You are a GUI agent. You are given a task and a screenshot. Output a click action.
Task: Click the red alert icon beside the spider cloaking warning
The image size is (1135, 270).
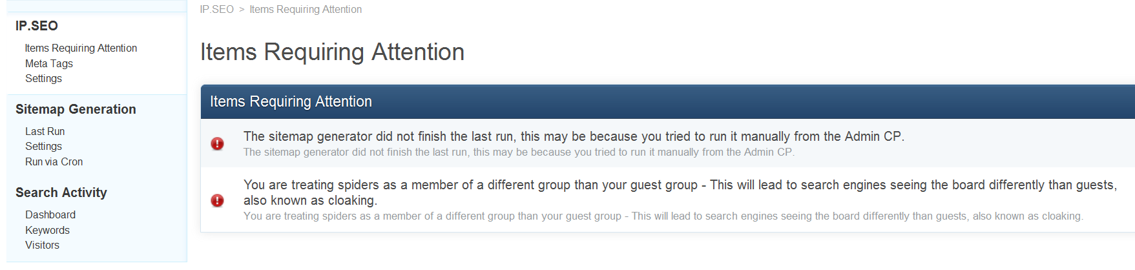(218, 200)
